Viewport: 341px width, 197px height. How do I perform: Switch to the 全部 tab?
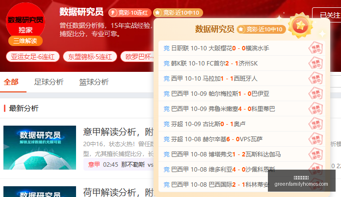click(11, 82)
